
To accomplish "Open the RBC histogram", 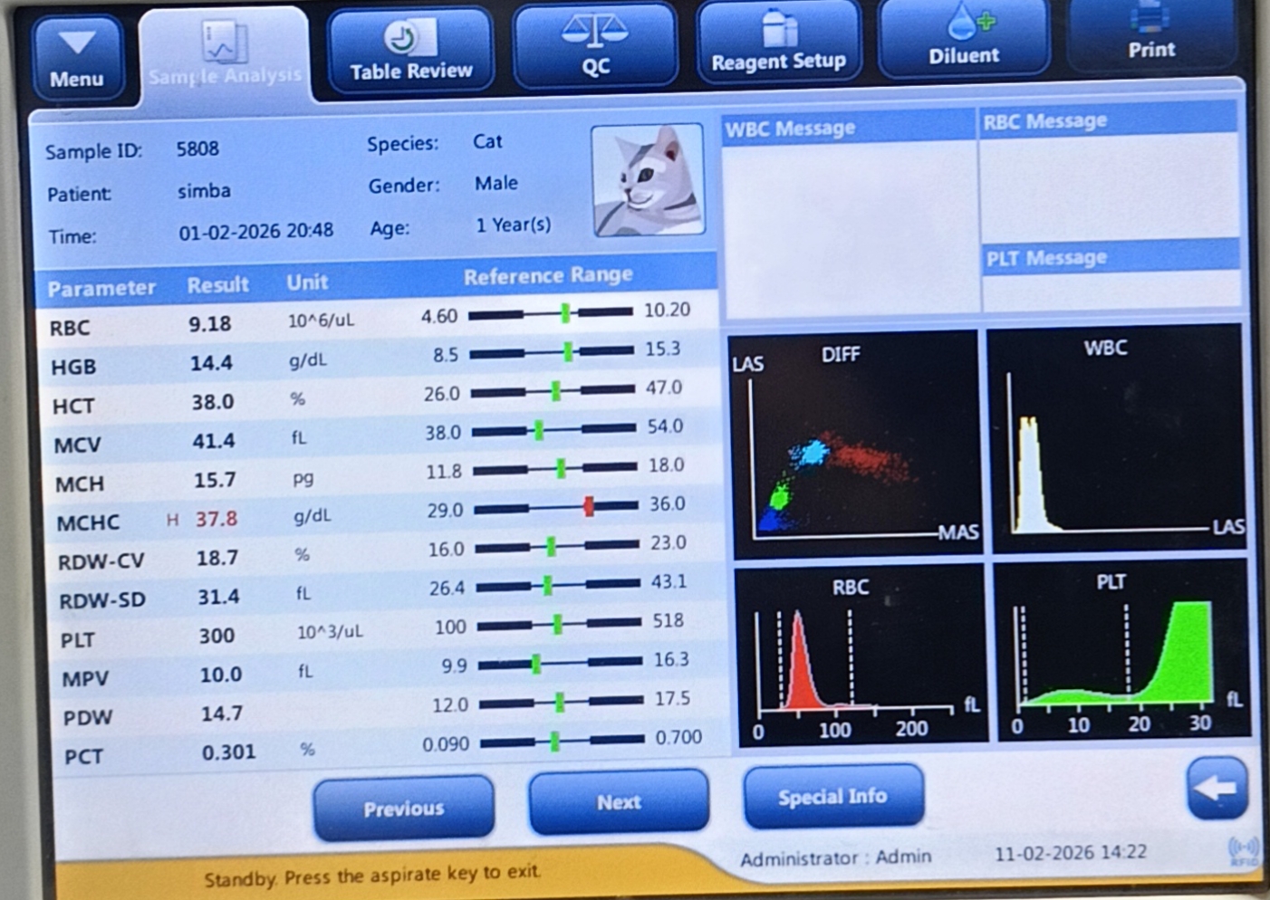I will (859, 654).
